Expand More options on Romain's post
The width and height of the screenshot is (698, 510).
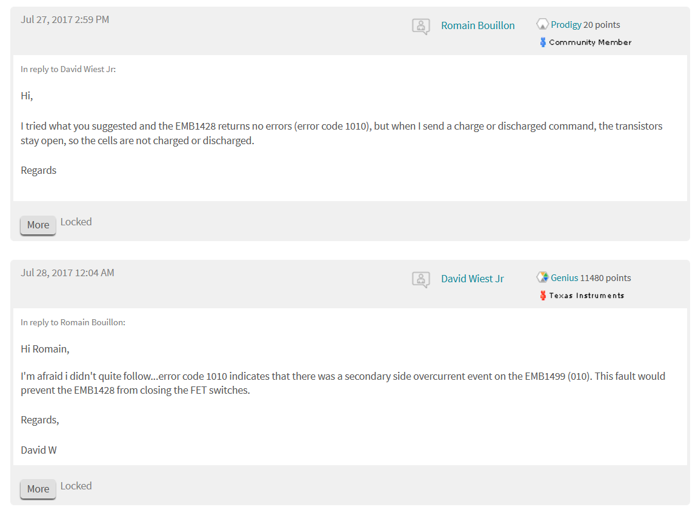click(38, 225)
